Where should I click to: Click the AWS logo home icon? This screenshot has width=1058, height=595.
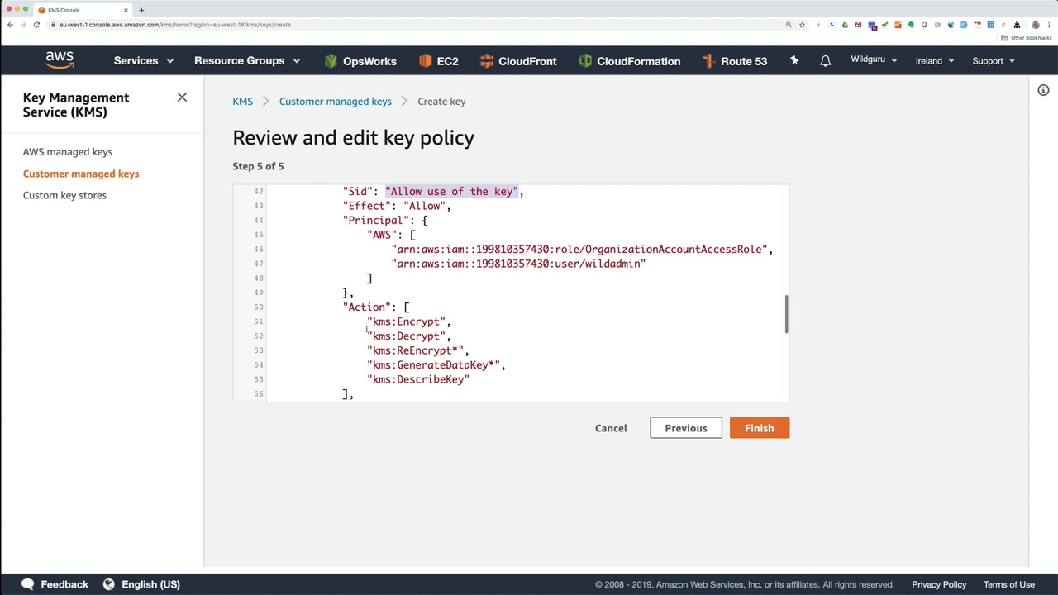pos(60,60)
